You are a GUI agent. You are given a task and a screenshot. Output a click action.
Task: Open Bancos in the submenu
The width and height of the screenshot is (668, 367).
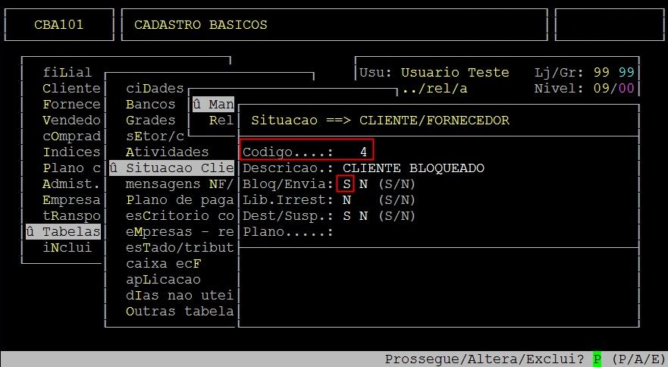click(x=150, y=105)
